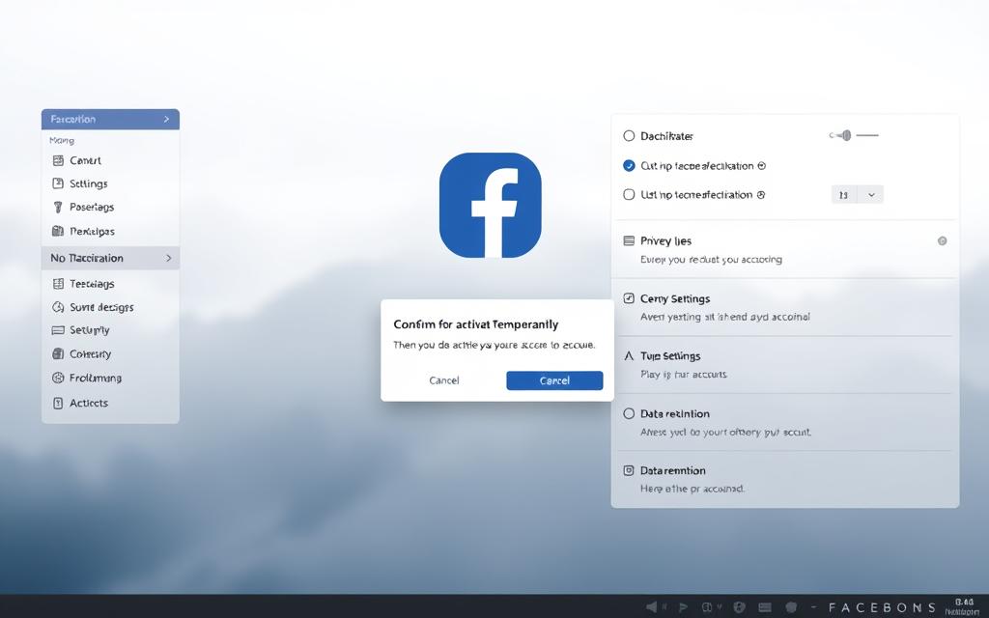989x618 pixels.
Task: Select the Facertion header in the sidebar
Action: coord(110,119)
